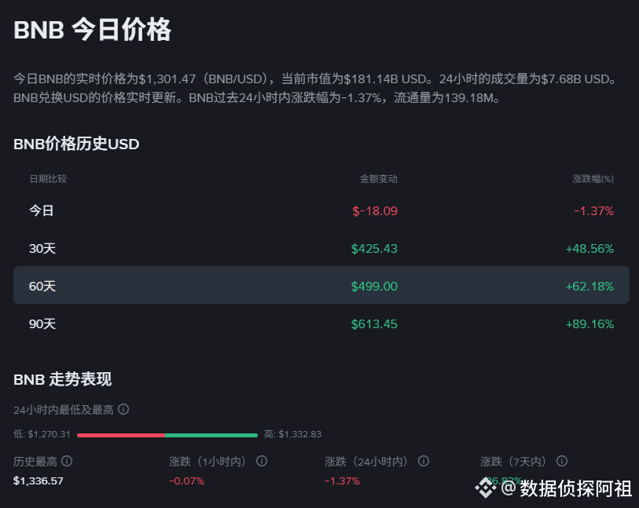Screen dimensions: 639x508
Task: Click the 数据侦探阿祖 watermark text
Action: (575, 488)
